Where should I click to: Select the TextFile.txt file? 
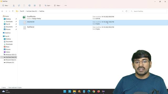93,28
